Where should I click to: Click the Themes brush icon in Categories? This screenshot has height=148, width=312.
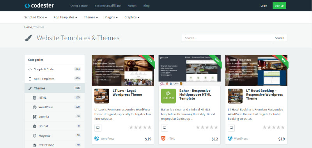(x=30, y=88)
